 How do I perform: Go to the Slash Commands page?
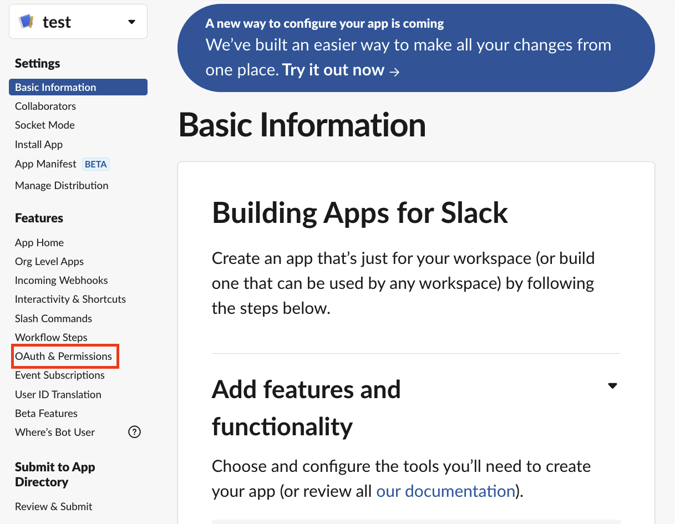coord(54,318)
